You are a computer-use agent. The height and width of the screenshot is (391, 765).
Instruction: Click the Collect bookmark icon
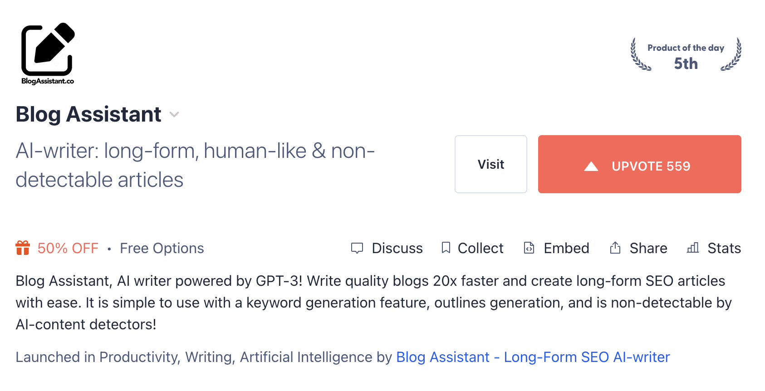pos(446,248)
